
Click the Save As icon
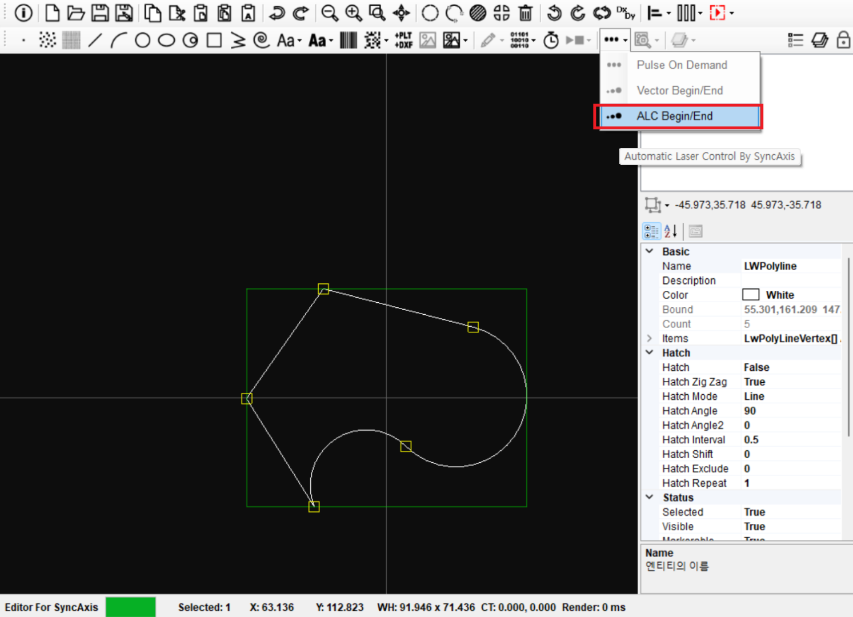point(124,13)
